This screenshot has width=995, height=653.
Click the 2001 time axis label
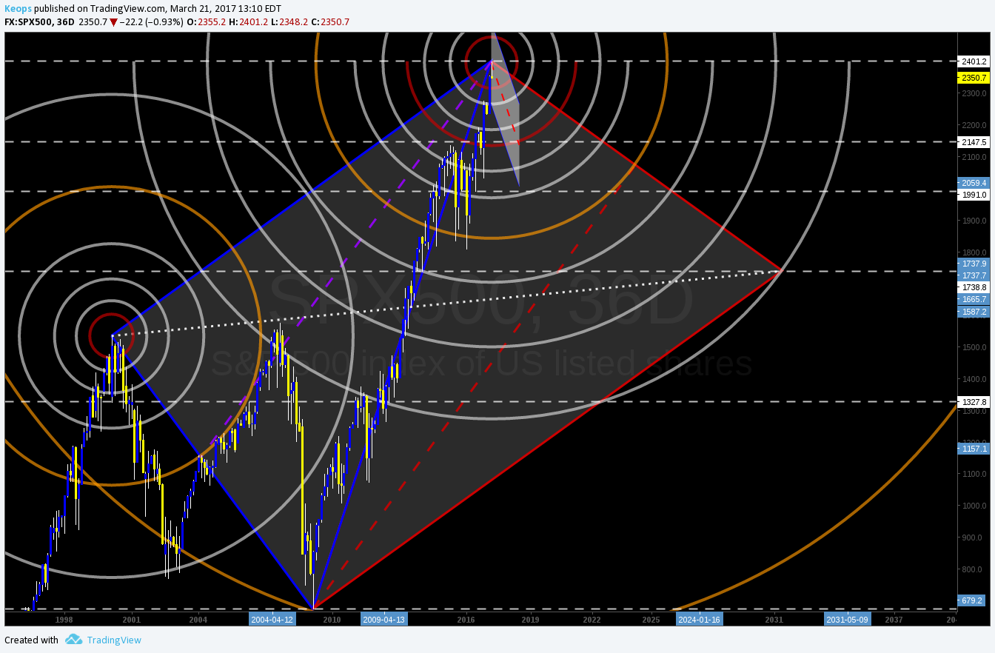point(131,620)
